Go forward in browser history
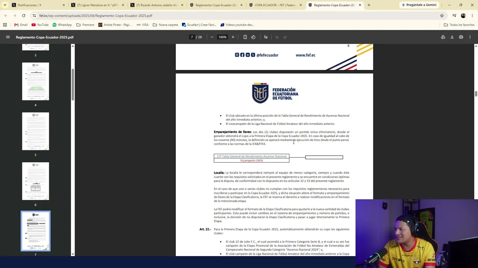This screenshot has height=268, width=478. click(15, 16)
